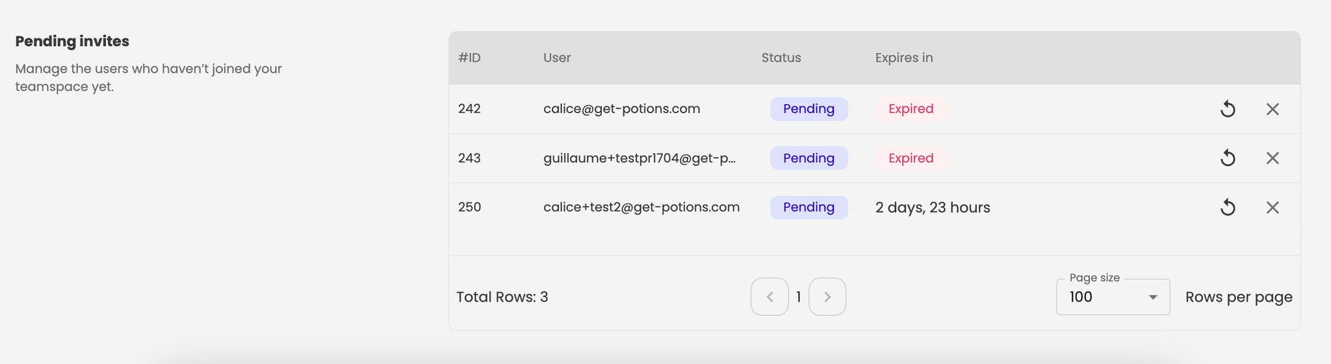
Task: Resend invite for calice@get-potions.com
Action: coord(1228,109)
